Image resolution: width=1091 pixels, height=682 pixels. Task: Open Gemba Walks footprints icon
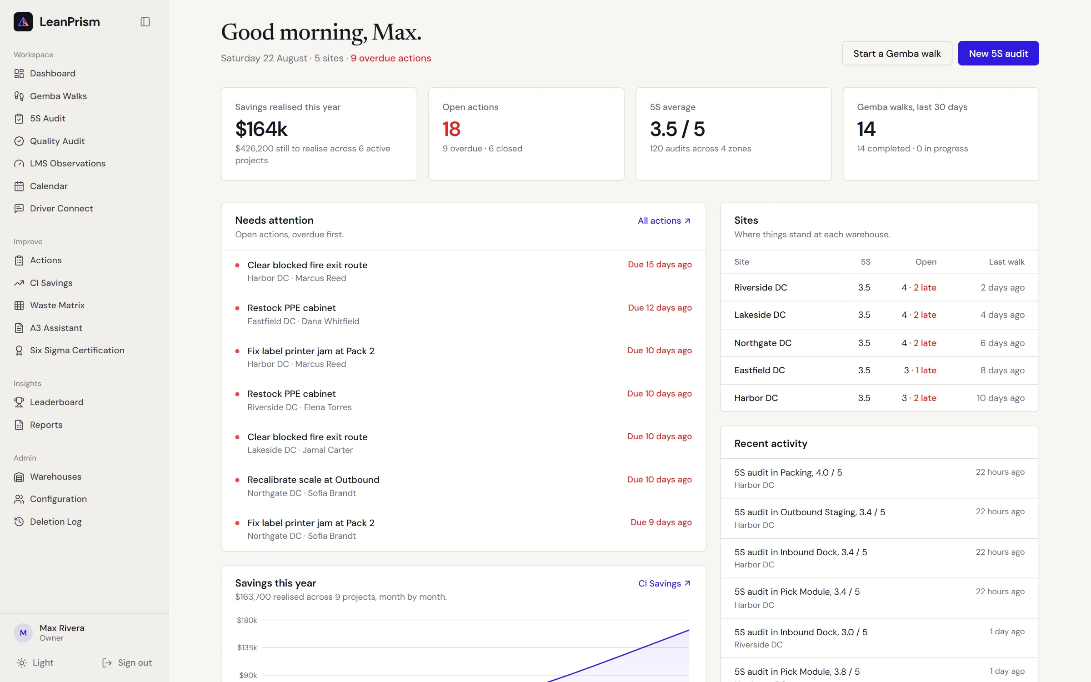19,96
